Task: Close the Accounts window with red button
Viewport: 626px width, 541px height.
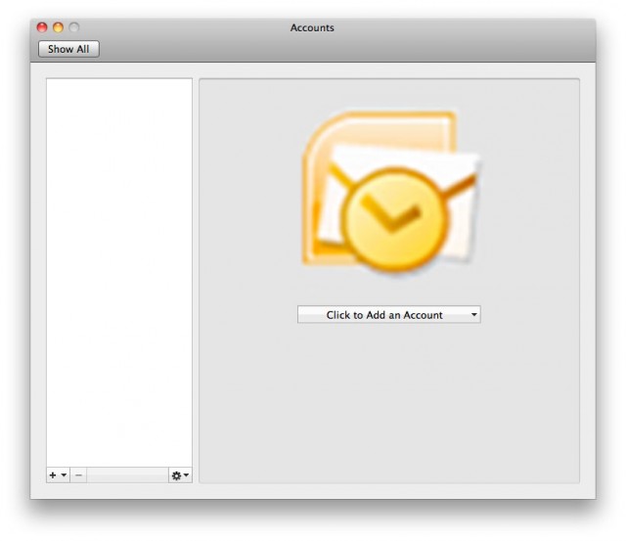Action: [x=42, y=27]
